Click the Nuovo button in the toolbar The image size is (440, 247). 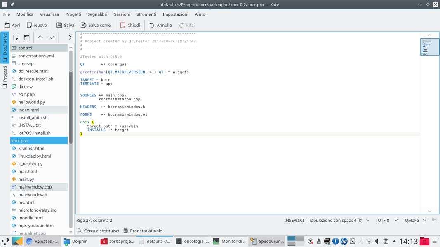[36, 25]
